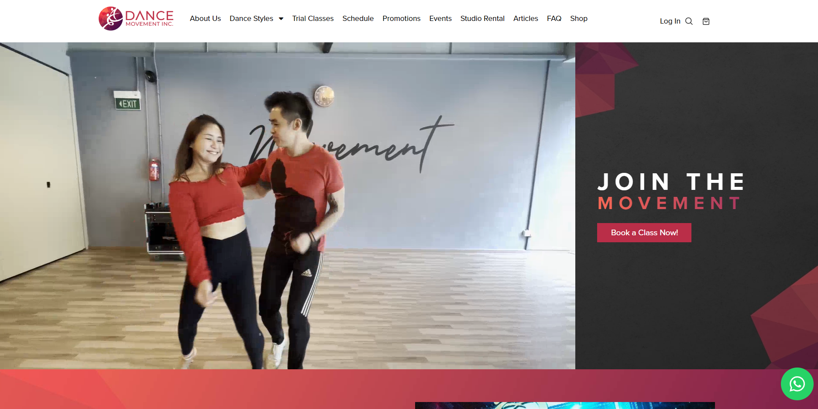818x409 pixels.
Task: Open the Studio Rental page
Action: (x=482, y=18)
